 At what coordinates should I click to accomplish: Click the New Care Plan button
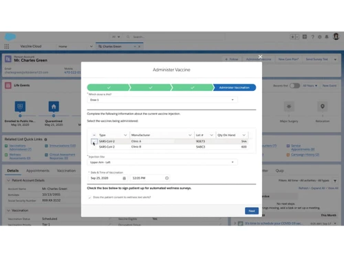click(x=288, y=59)
